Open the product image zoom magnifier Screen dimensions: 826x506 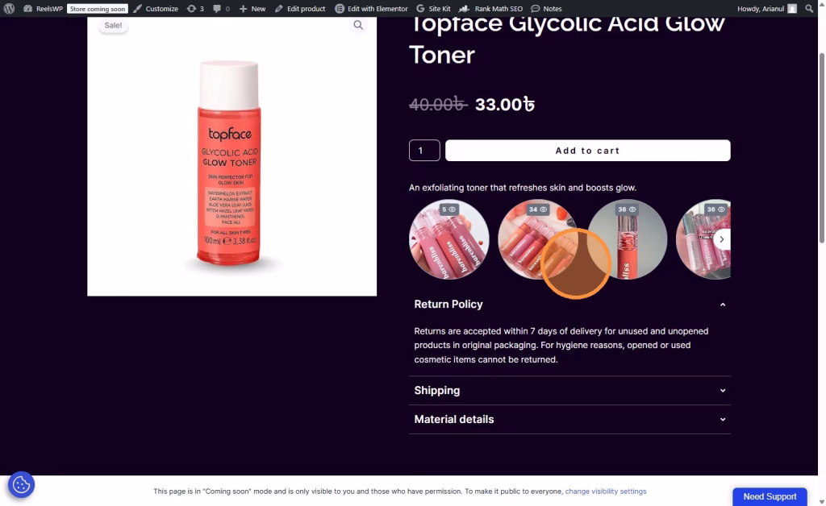(x=358, y=25)
